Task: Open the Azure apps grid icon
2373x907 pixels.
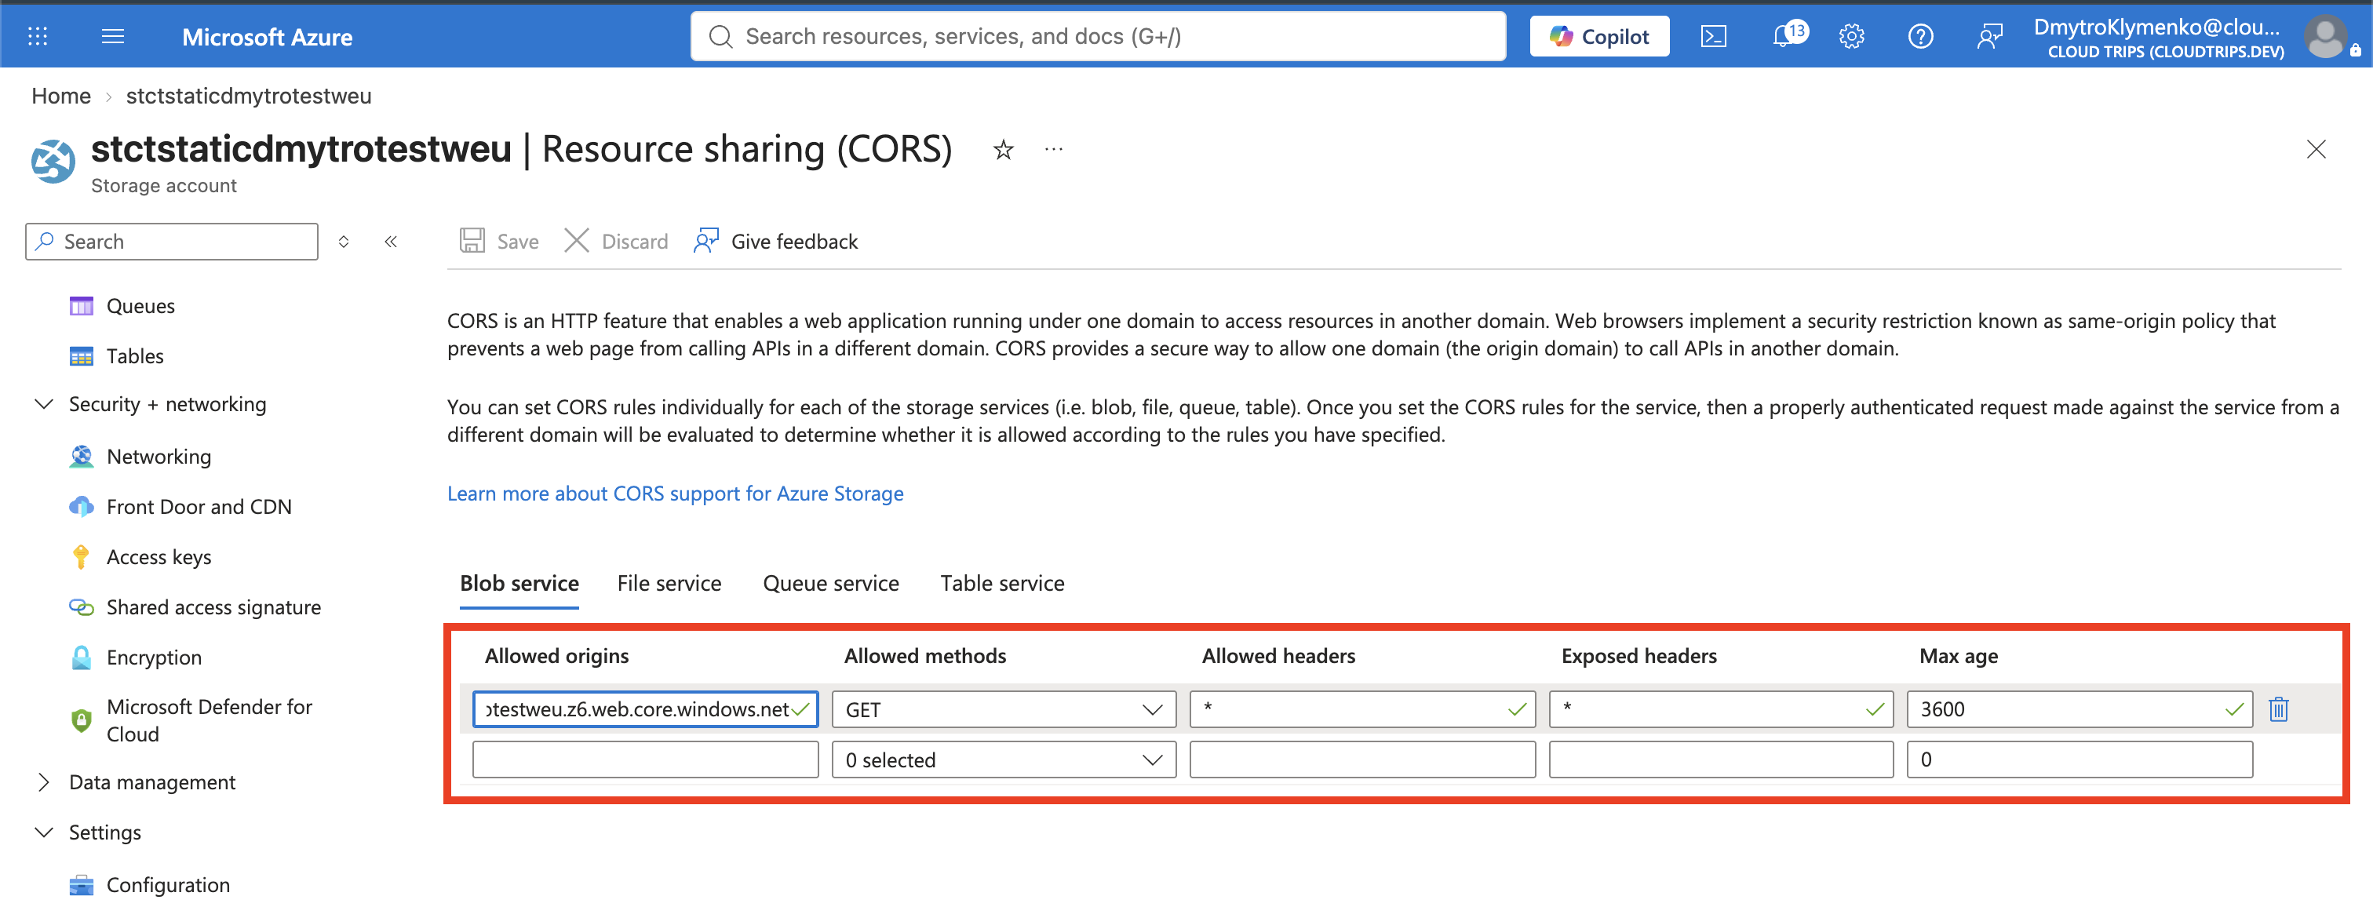Action: pos(38,36)
